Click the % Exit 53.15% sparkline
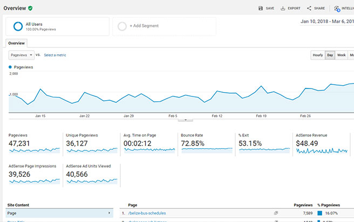The image size is (354, 222). click(x=264, y=150)
